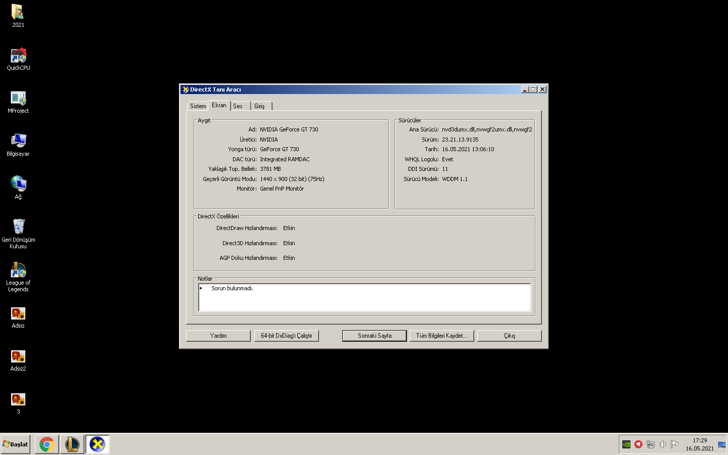The image size is (728, 455).
Task: Click the 1440 x 900 display mode value
Action: (x=292, y=179)
